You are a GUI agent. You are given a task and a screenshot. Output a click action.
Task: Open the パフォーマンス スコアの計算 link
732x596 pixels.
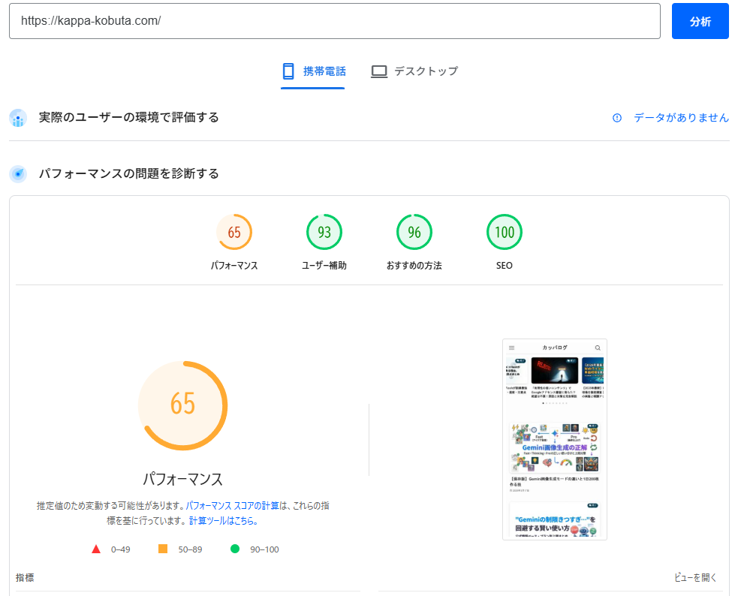pos(233,505)
